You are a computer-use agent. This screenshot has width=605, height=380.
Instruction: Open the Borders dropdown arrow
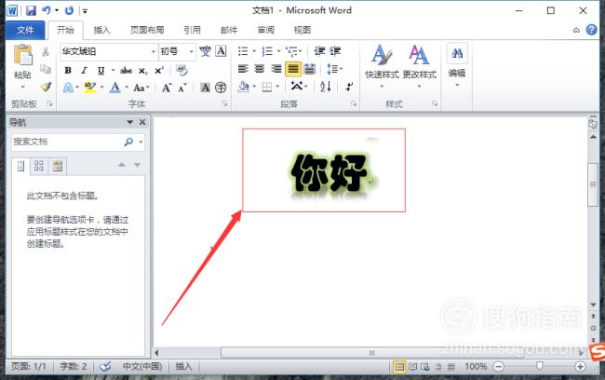[x=277, y=87]
